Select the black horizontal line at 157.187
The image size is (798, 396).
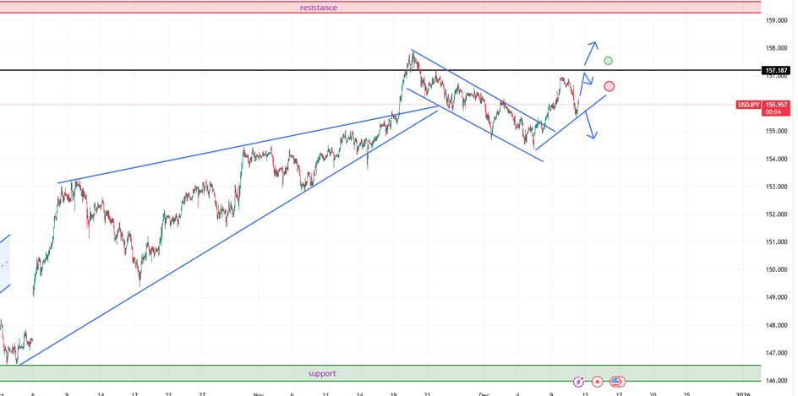tap(254, 70)
